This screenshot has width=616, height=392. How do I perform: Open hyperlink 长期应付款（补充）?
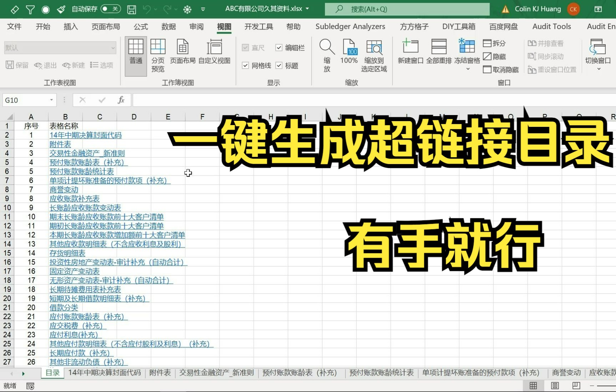pos(81,353)
